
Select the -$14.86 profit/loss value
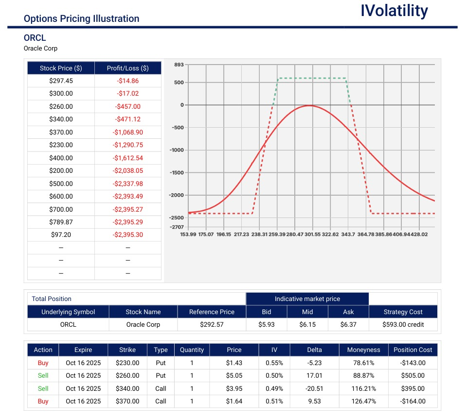click(128, 81)
